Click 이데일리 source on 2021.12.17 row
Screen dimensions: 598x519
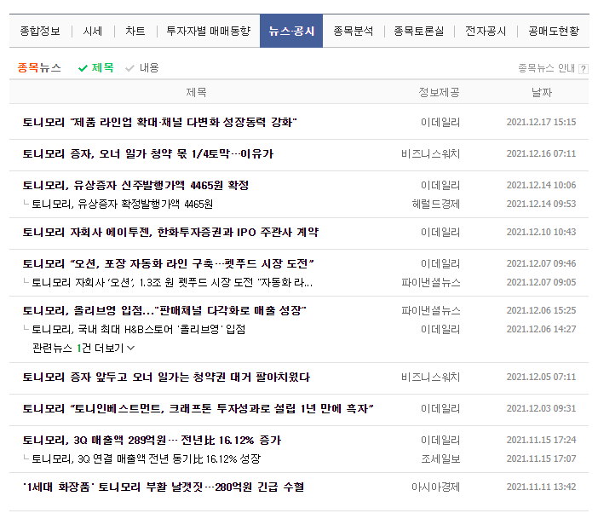pos(440,122)
